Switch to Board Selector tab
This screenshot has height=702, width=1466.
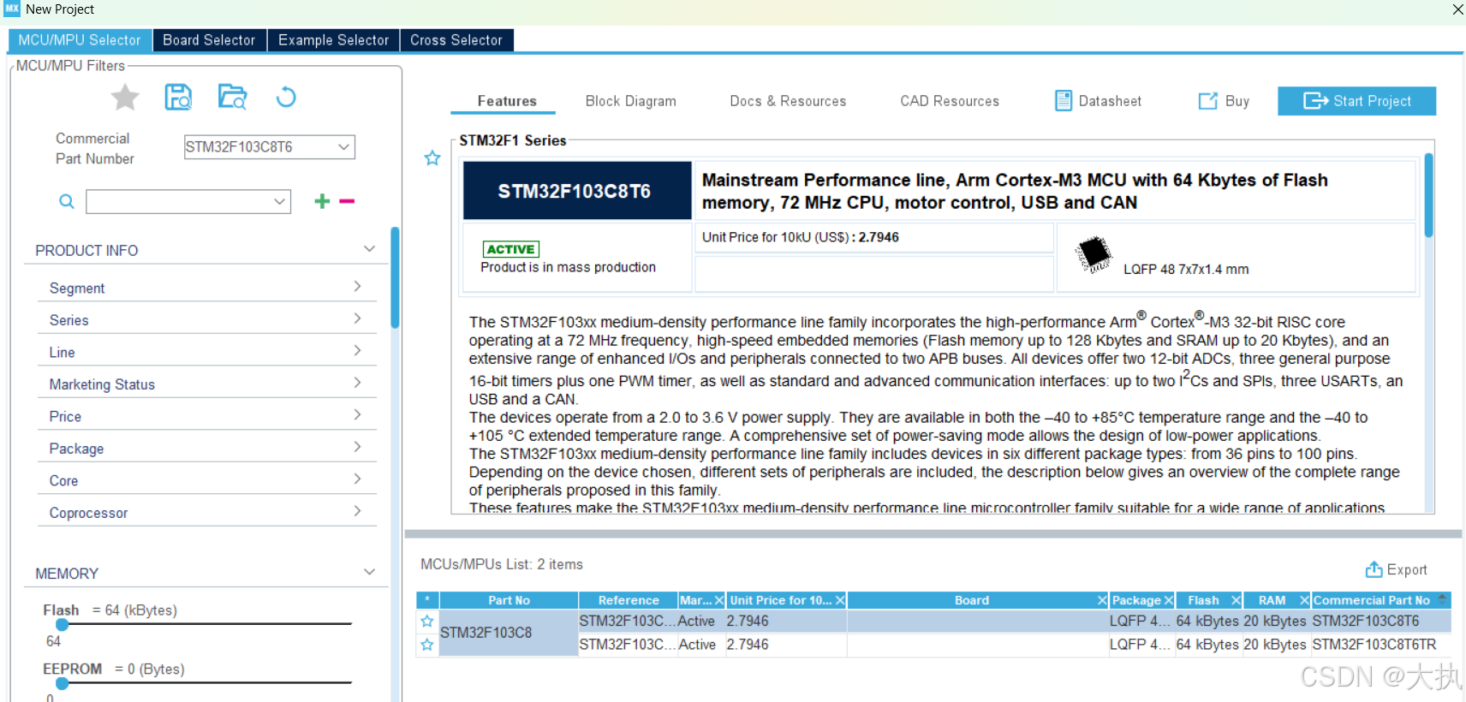tap(209, 40)
